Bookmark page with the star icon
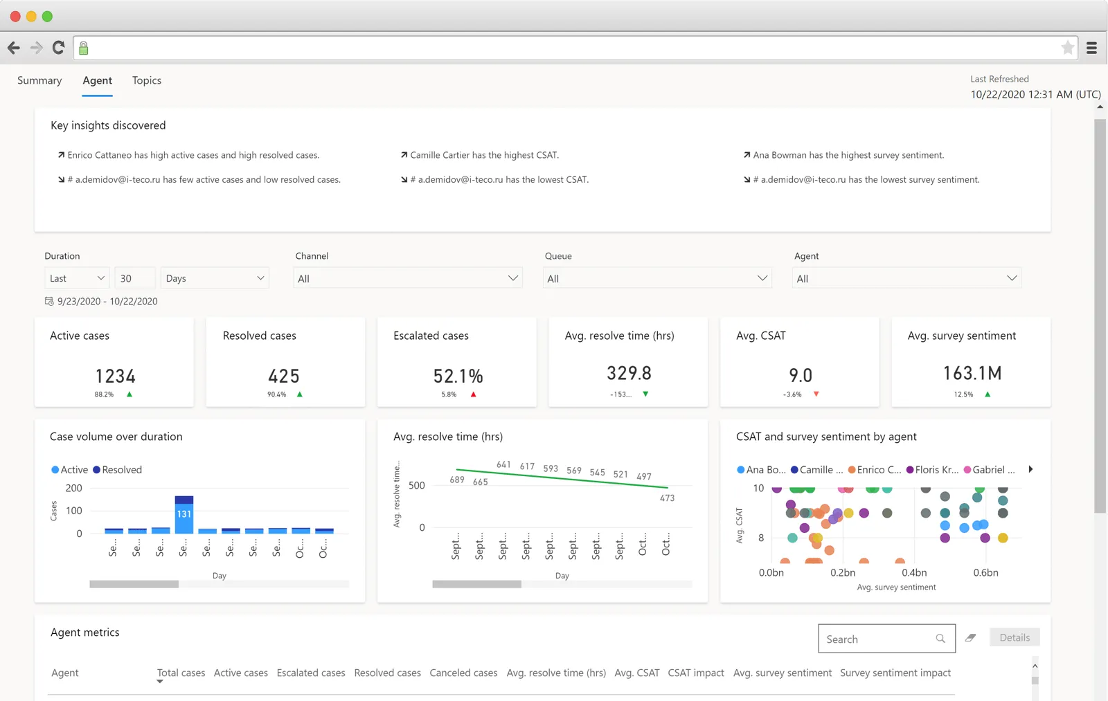This screenshot has width=1108, height=701. pos(1068,47)
